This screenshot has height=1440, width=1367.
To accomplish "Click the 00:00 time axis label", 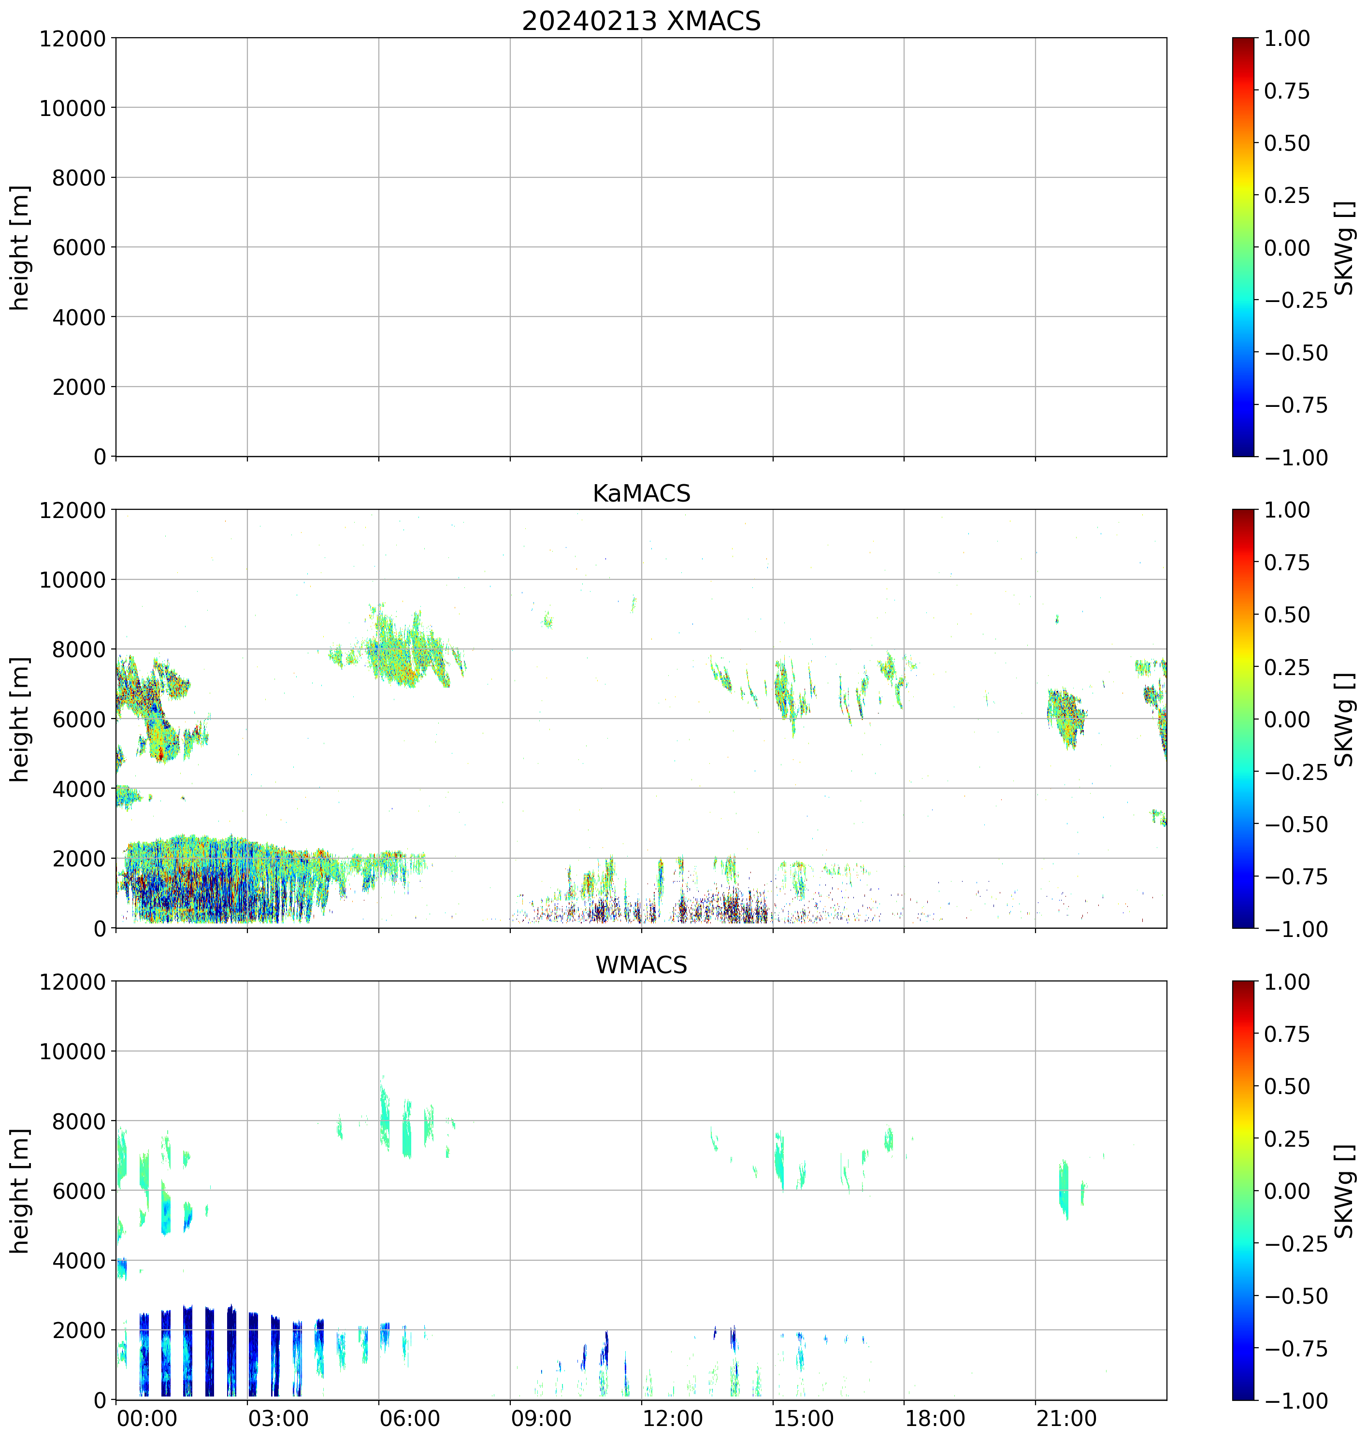I will [x=147, y=1419].
